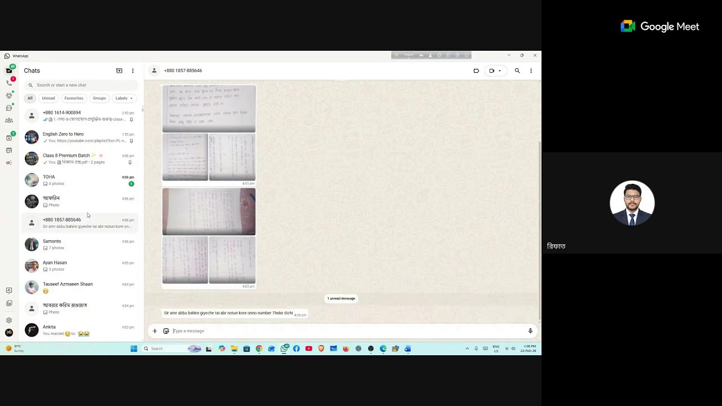The height and width of the screenshot is (406, 722).
Task: Click the microphone voice message icon
Action: (530, 331)
